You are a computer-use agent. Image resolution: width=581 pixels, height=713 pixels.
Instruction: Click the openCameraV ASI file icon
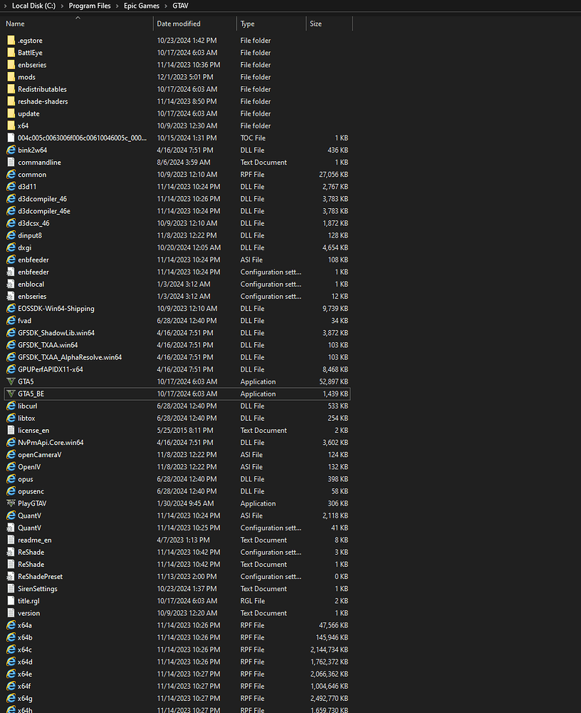point(11,455)
